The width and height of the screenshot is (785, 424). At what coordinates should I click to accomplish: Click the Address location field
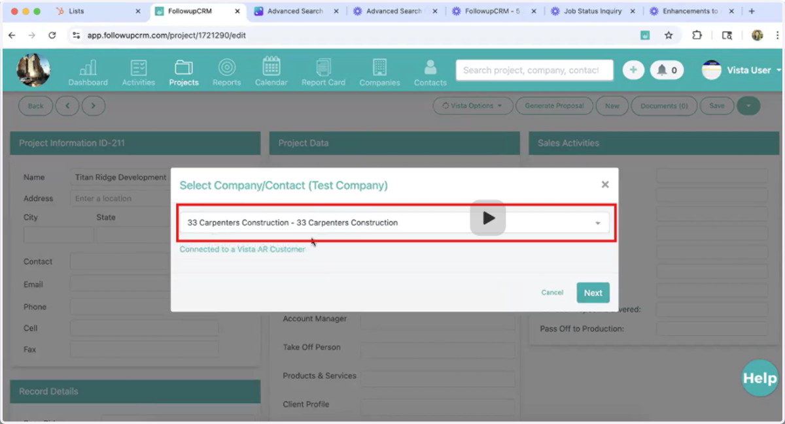120,199
